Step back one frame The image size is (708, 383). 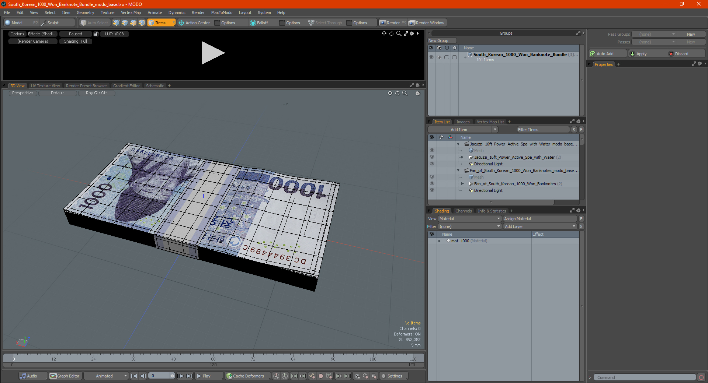click(x=143, y=376)
